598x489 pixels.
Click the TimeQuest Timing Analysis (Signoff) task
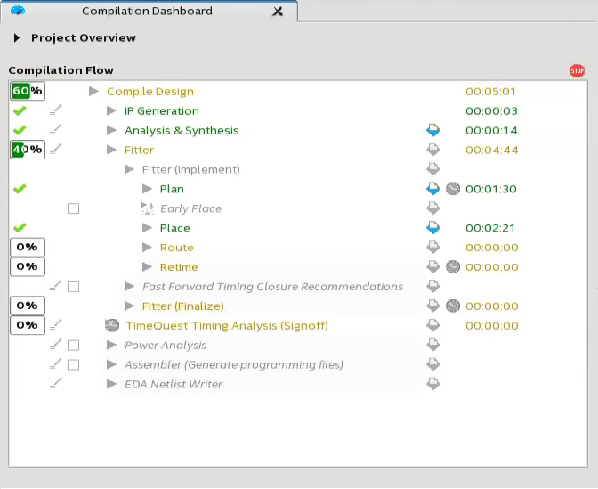(227, 326)
